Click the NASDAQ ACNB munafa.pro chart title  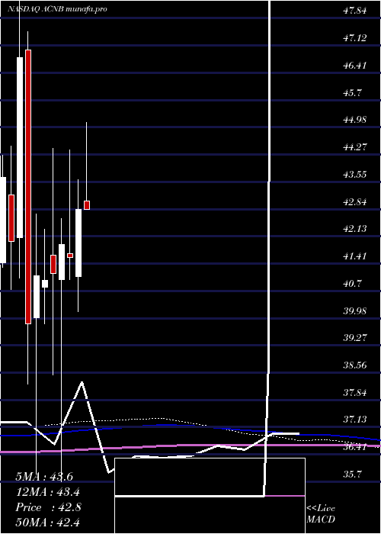[57, 9]
